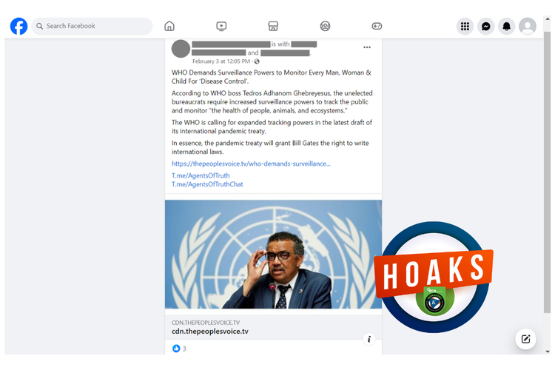Open the post options three-dot menu

pos(367,47)
